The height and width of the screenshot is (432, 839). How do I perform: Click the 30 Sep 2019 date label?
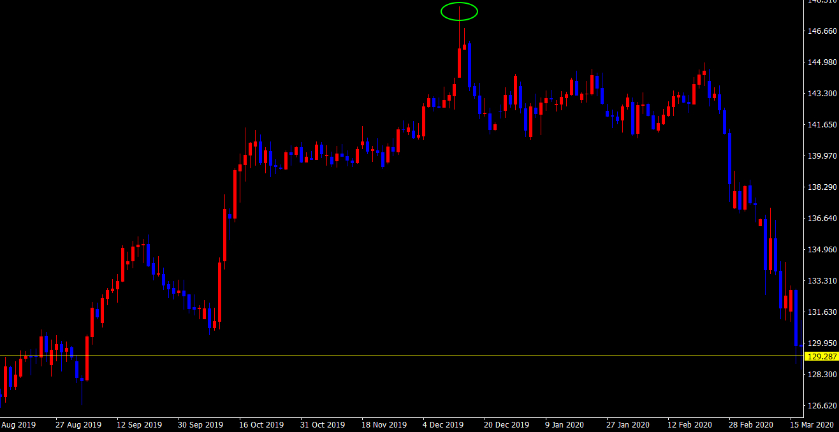(x=201, y=425)
